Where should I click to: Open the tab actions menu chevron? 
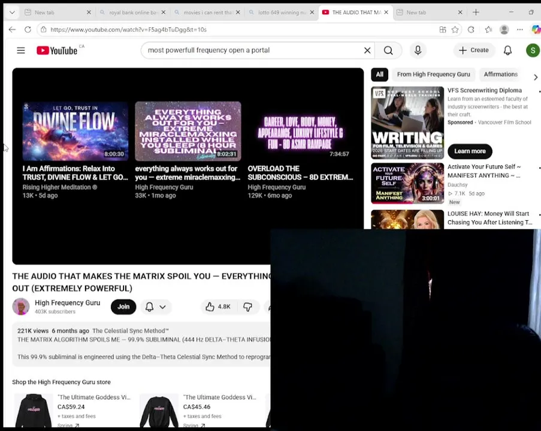click(12, 13)
